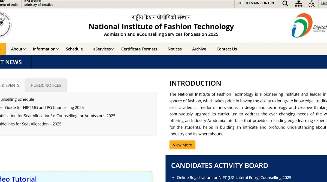This screenshot has height=182, width=327.
Task: Open the Counselling Schedule news link
Action: pos(17,99)
